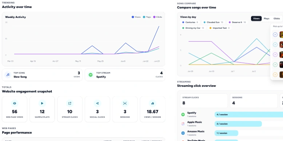Click the eye icon above Web Page Views
The height and width of the screenshot is (141, 283).
point(15,103)
